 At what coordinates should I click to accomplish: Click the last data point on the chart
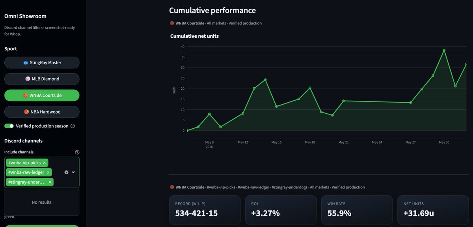coord(466,64)
